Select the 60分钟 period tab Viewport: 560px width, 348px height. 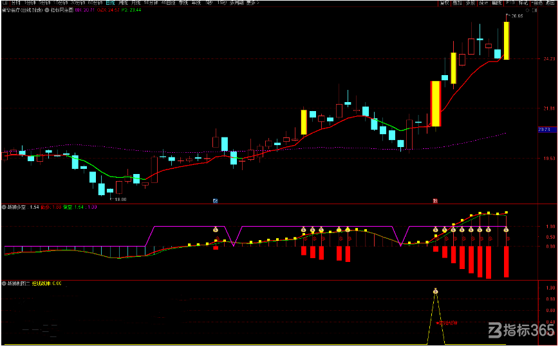point(95,3)
